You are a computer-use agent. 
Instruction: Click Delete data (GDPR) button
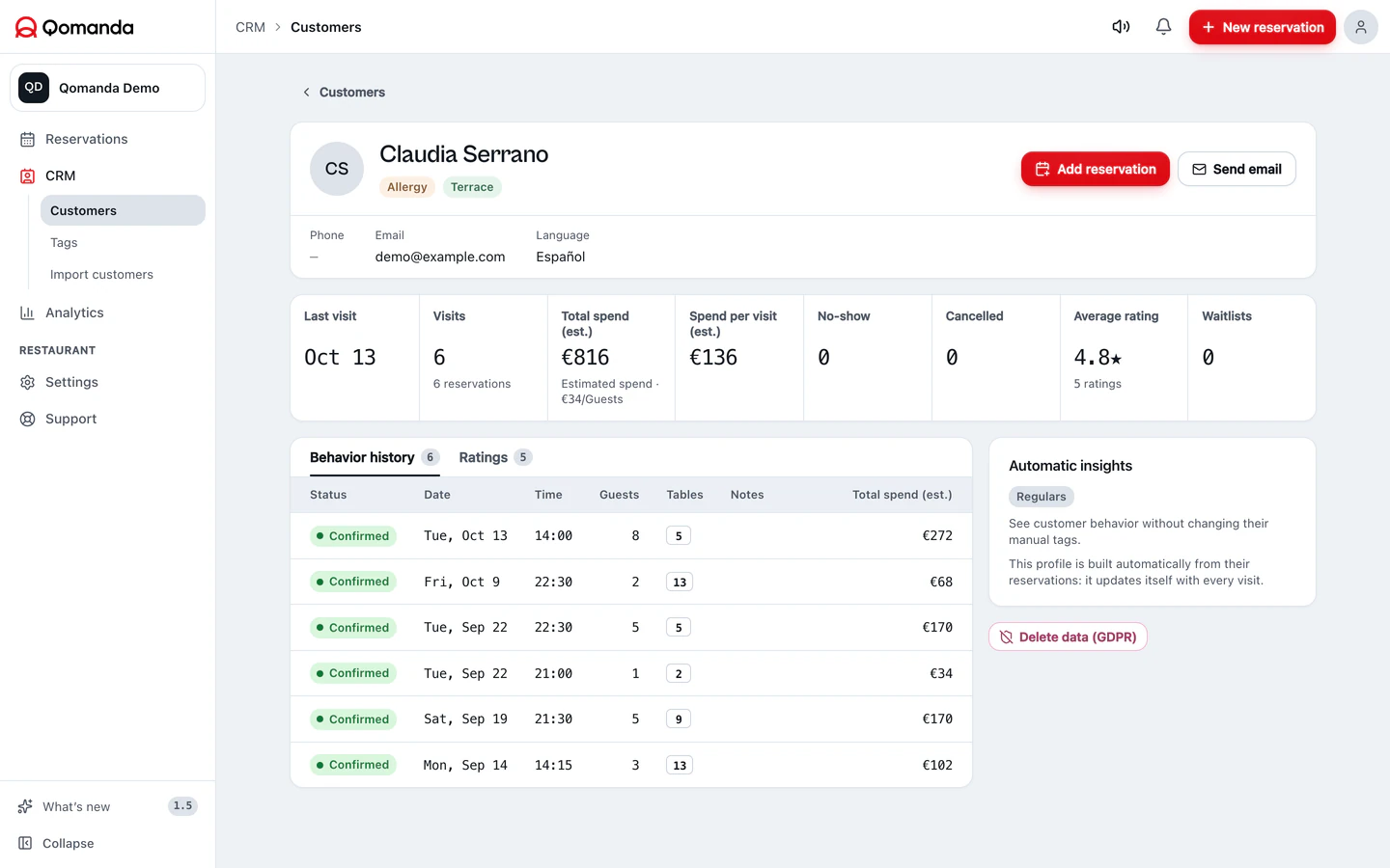click(x=1068, y=637)
